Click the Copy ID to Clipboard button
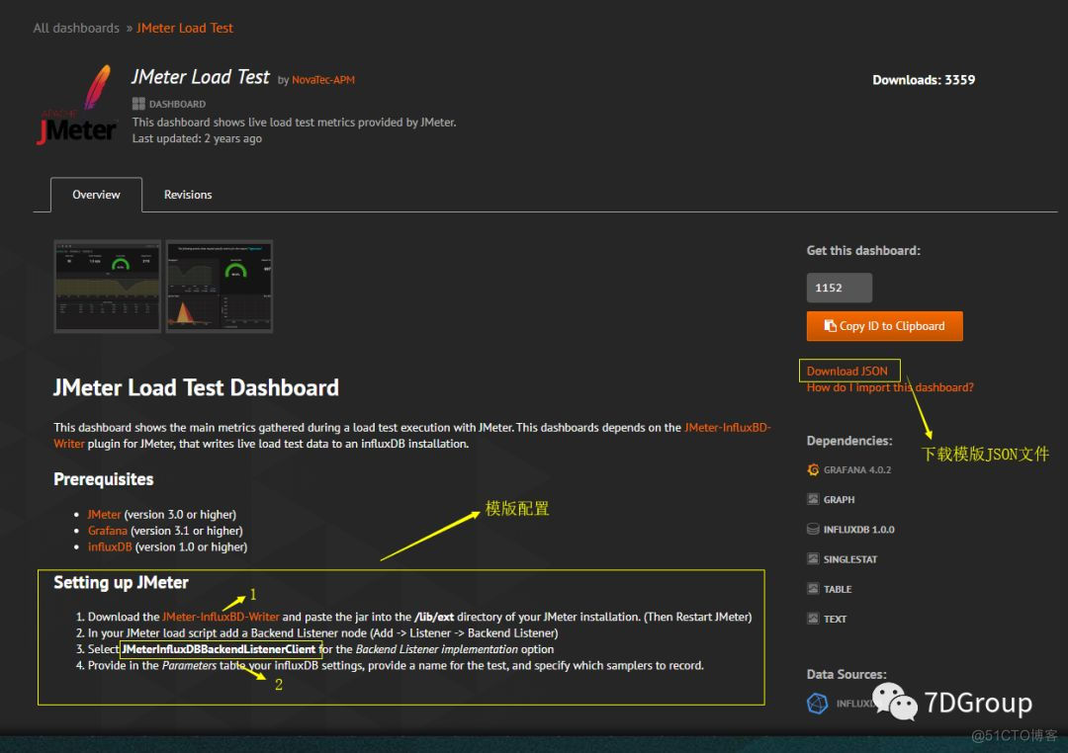 click(x=884, y=326)
